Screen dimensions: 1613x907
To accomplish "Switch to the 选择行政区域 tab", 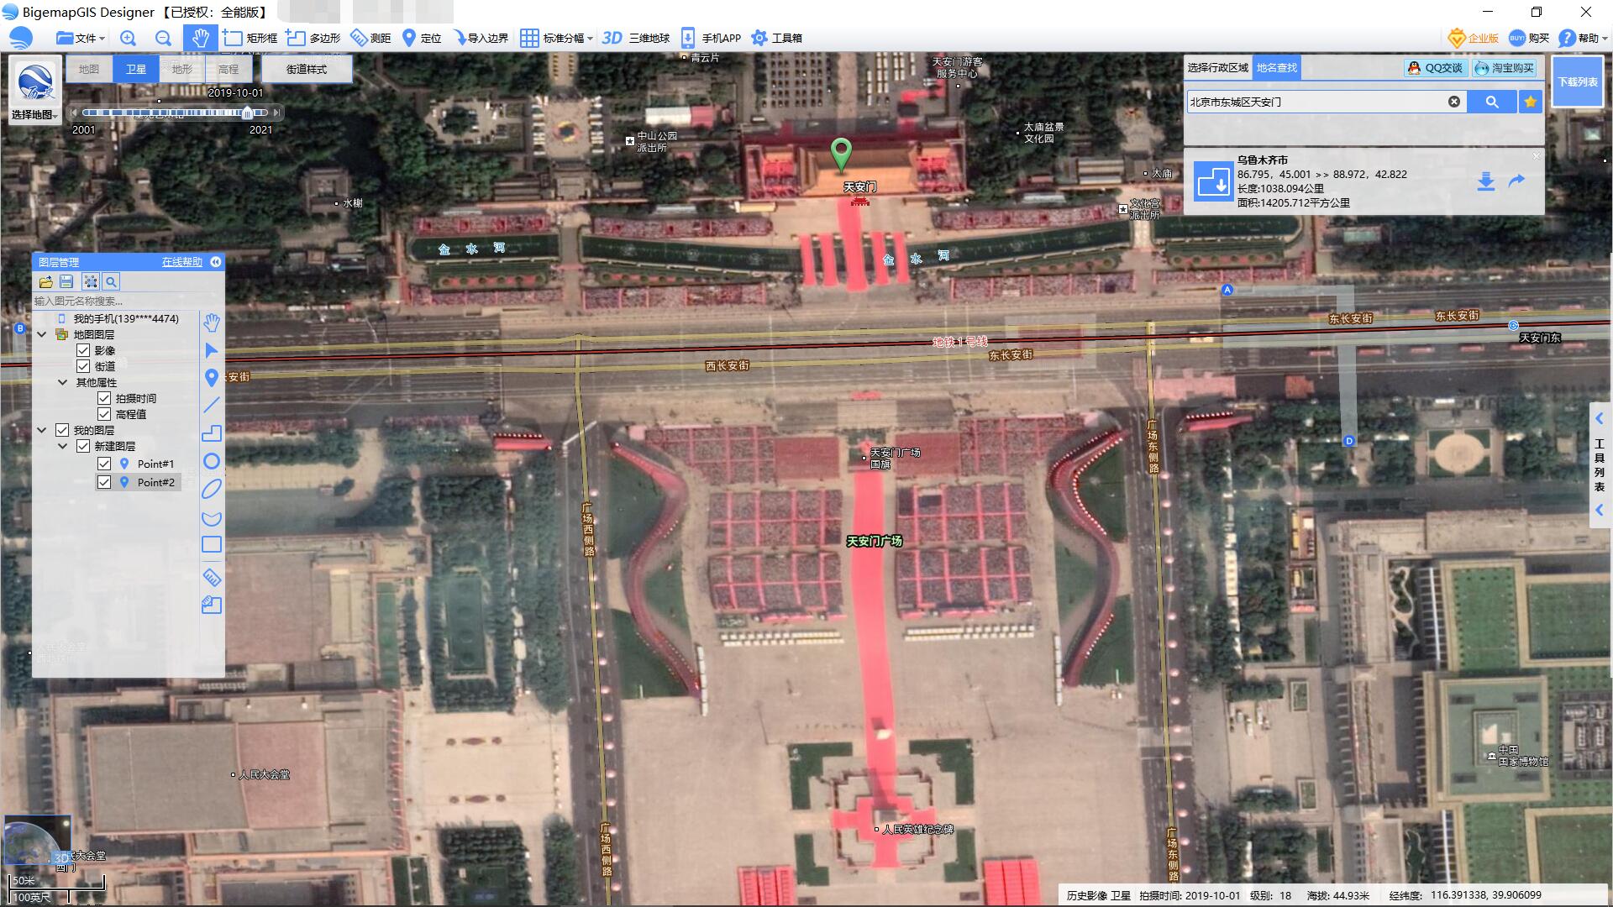I will 1217,68.
